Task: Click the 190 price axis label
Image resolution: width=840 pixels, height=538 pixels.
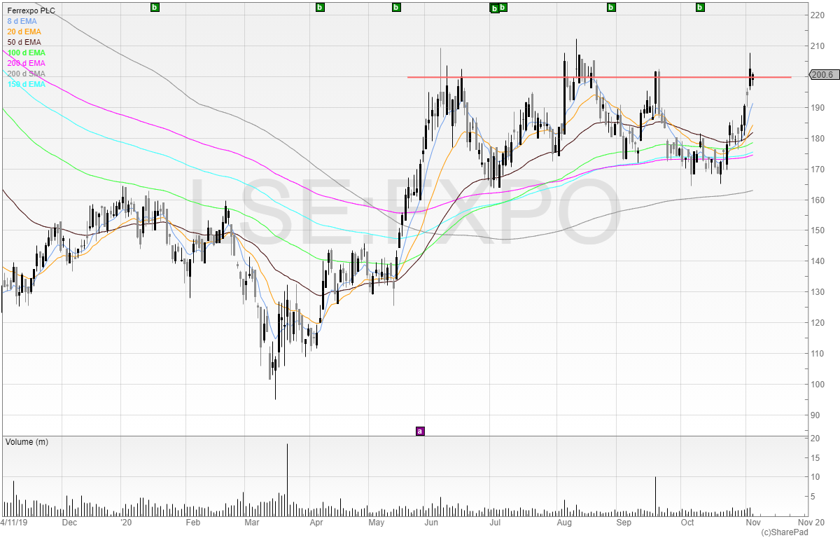Action: [x=817, y=108]
